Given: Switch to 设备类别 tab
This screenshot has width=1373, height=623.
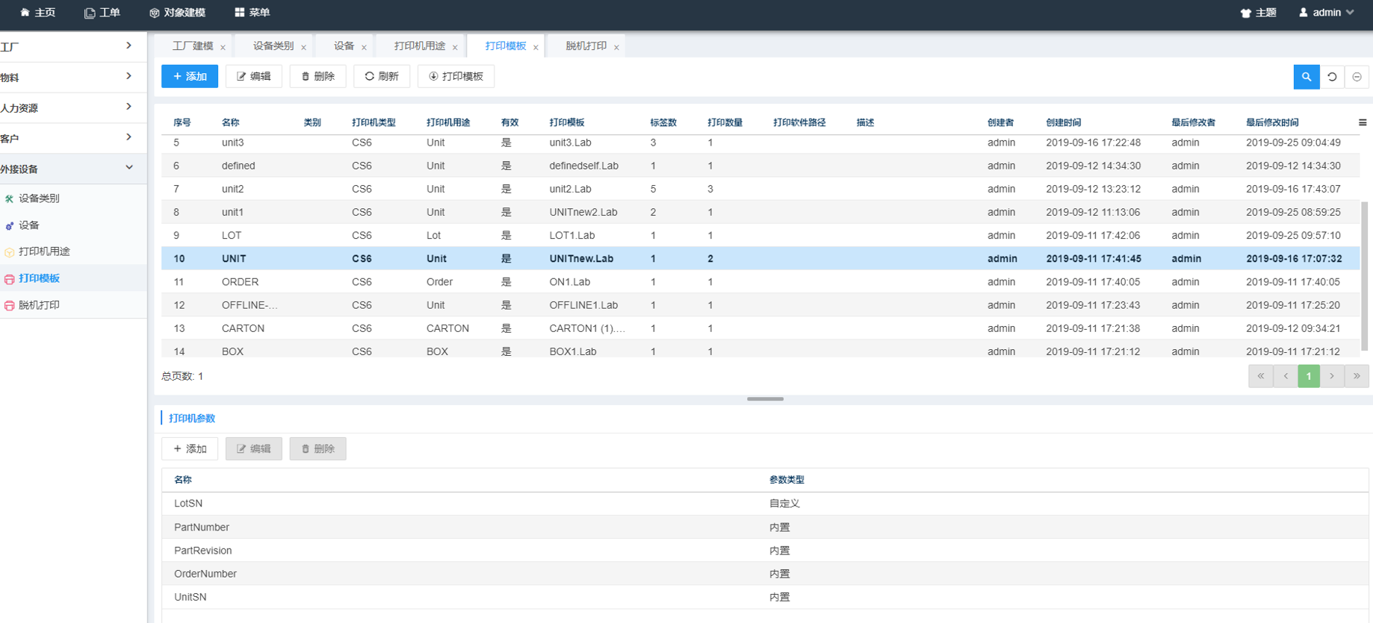Looking at the screenshot, I should point(273,46).
